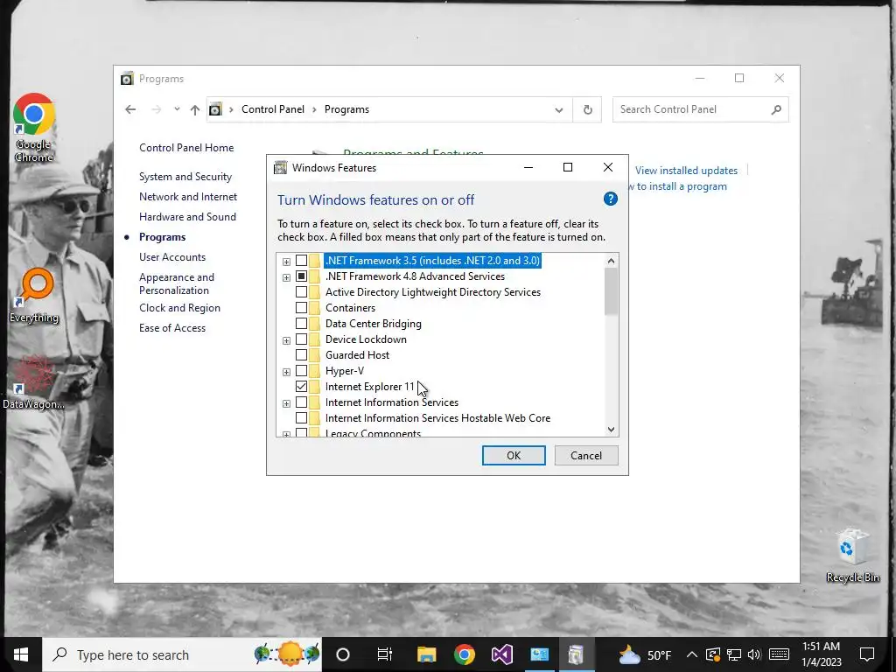Open Appearance and Personalization category
Viewport: 896px width, 672px height.
tap(177, 283)
